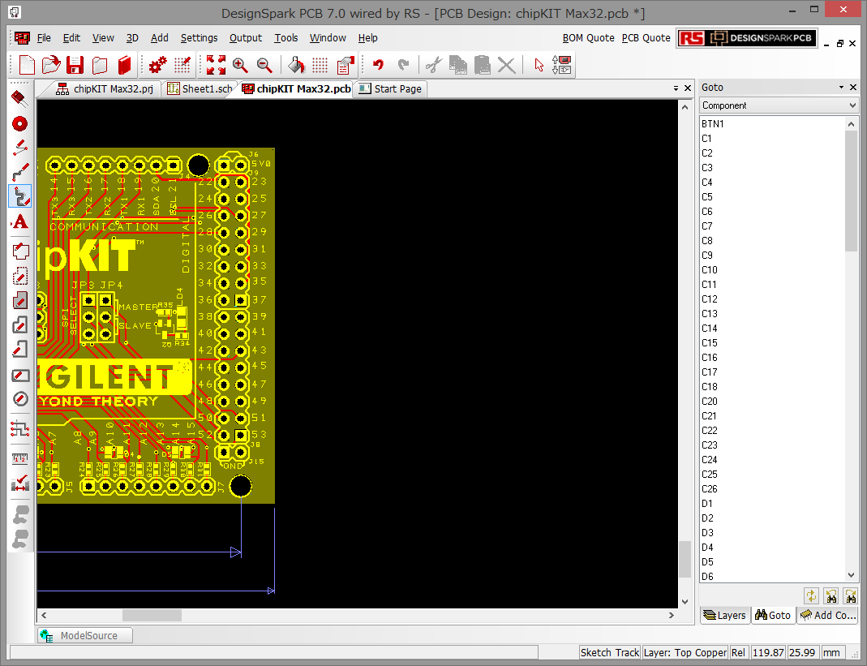Select the Add Pad red circle tool
The height and width of the screenshot is (666, 867).
pyautogui.click(x=20, y=123)
